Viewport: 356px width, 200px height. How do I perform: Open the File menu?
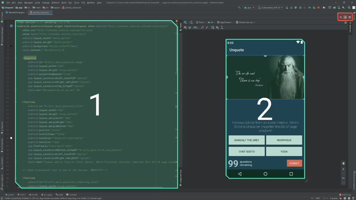(x=8, y=3)
